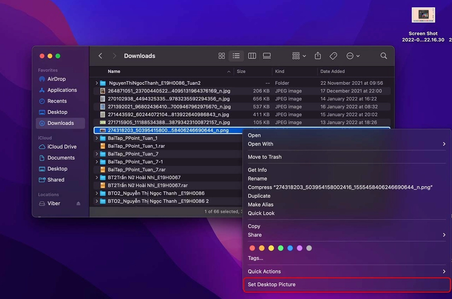Select Move to Trash from context menu

[x=265, y=157]
